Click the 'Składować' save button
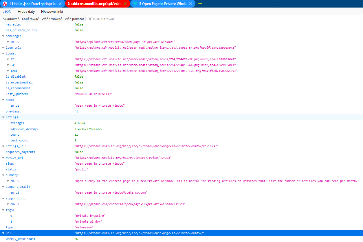Screen dimensions: 363x242 pos(11,19)
